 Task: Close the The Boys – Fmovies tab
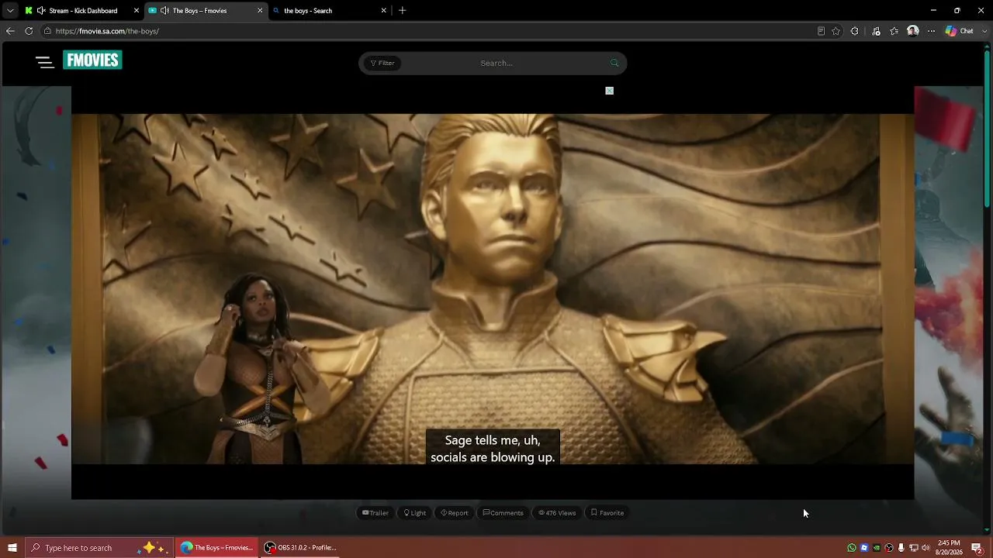[260, 11]
